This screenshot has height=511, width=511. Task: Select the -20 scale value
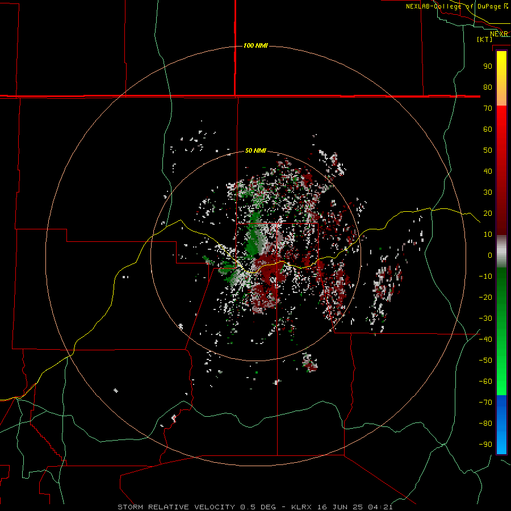coord(485,297)
